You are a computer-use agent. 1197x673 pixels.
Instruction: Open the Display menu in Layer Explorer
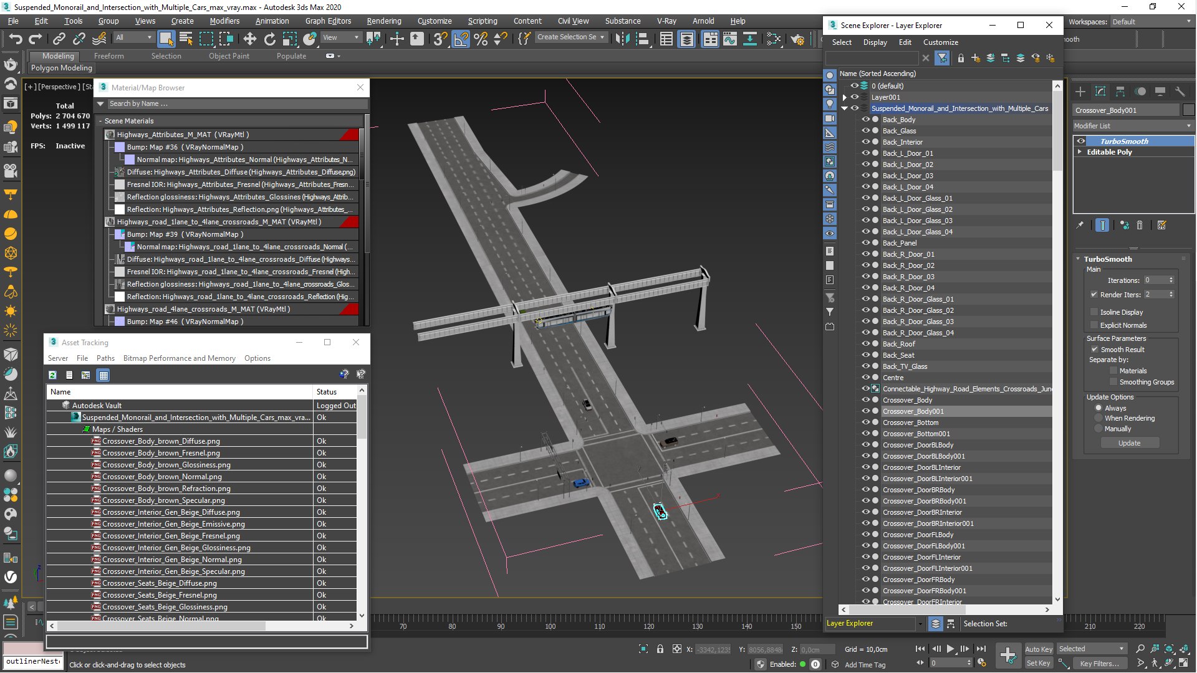[x=875, y=42]
